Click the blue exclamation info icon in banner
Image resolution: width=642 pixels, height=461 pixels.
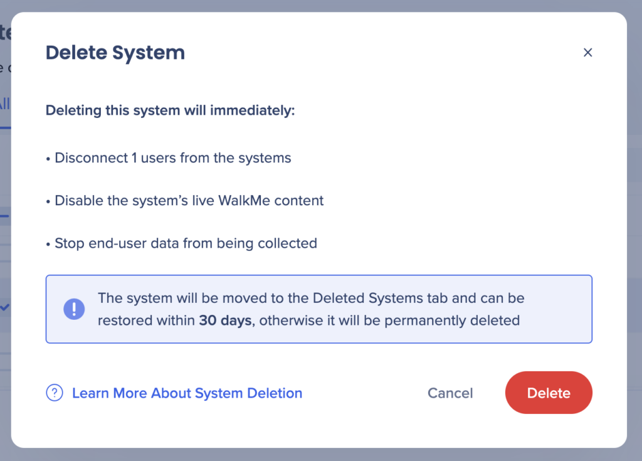(x=74, y=309)
